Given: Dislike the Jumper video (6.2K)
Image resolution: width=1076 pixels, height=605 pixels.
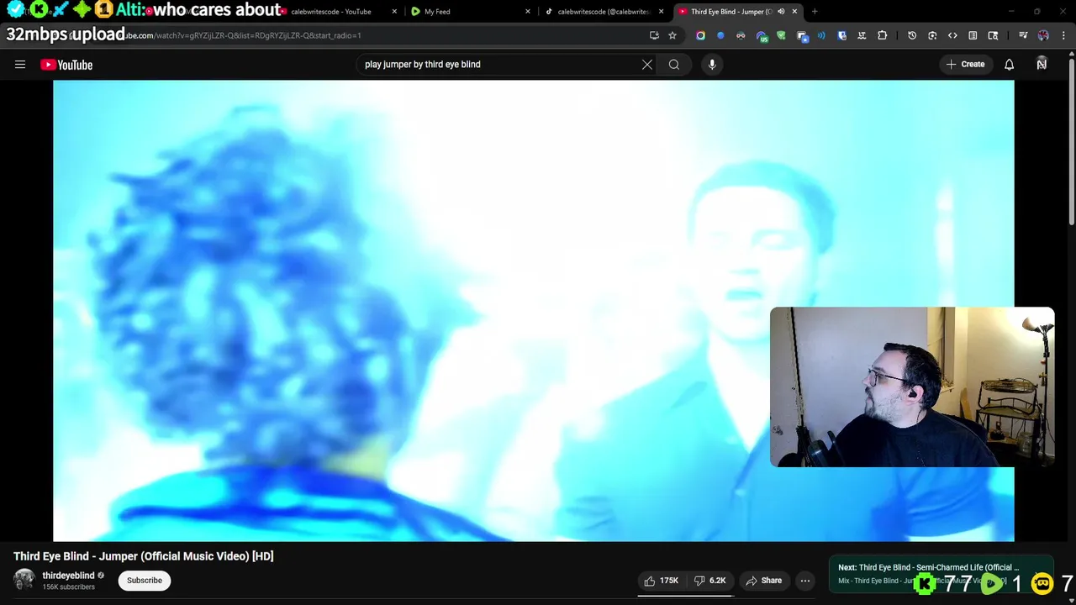Looking at the screenshot, I should (x=710, y=581).
